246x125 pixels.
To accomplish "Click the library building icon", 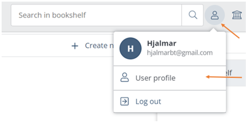I will (x=237, y=15).
